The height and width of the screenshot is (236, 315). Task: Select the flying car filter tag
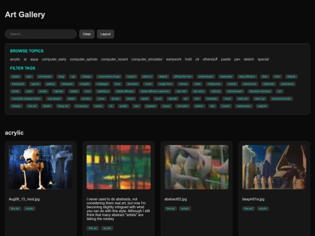[x=63, y=107]
